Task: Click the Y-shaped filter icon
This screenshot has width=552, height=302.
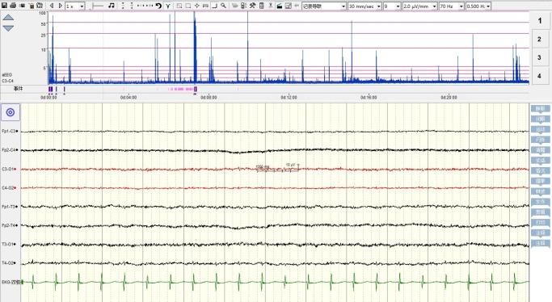Action: (x=168, y=6)
